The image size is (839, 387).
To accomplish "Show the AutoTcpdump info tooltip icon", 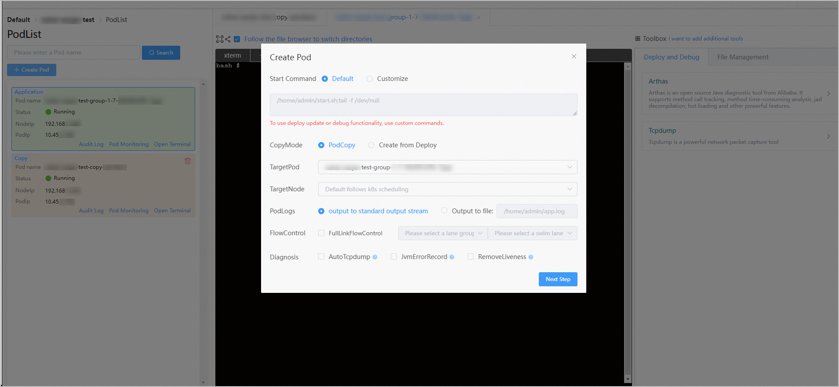I will pyautogui.click(x=375, y=257).
